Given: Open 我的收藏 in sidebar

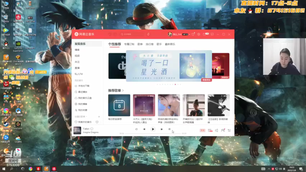Looking at the screenshot, I should tap(81, 110).
